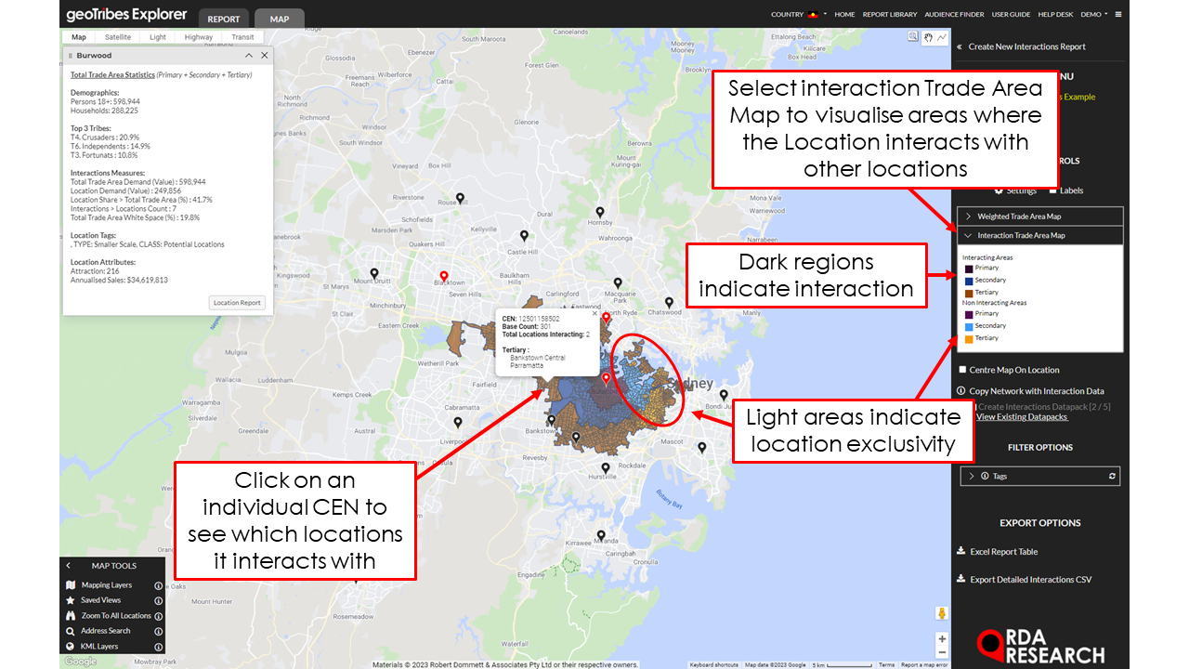Click the Address Search magnifier icon

tap(71, 631)
